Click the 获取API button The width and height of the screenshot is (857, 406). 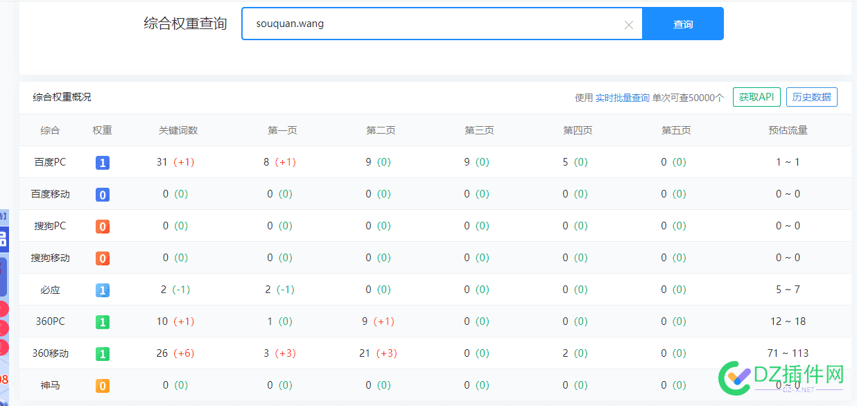(x=756, y=97)
